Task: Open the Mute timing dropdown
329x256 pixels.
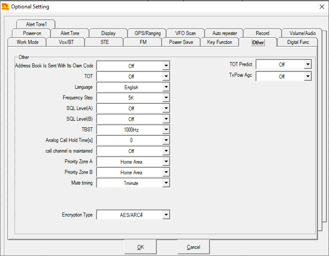Action: [x=166, y=183]
